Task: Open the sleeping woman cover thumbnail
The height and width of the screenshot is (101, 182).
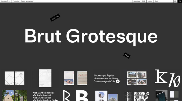Action: pyautogui.click(x=69, y=78)
